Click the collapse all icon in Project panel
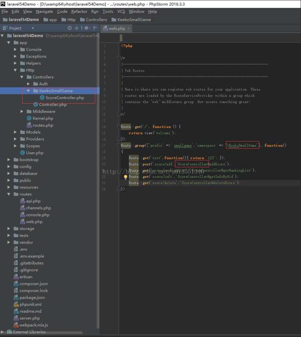 [x=76, y=28]
